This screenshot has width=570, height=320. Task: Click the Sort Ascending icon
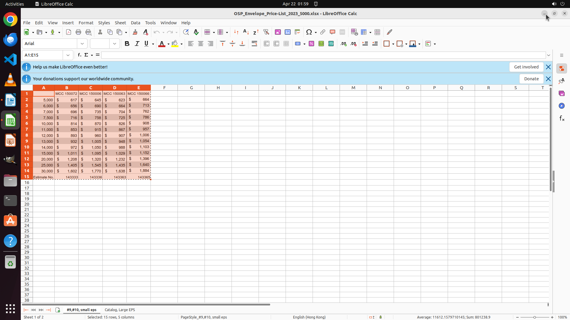coord(246,32)
